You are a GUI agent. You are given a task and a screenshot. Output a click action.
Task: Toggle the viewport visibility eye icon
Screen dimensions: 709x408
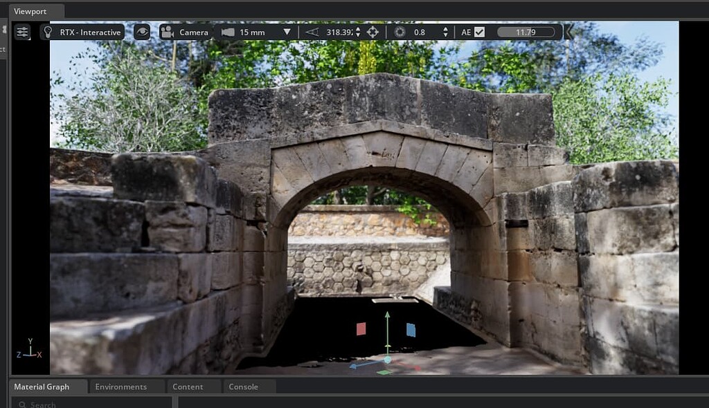coord(142,31)
